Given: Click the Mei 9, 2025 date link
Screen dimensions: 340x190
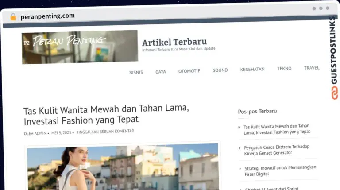Looking at the screenshot, I should [61, 132].
